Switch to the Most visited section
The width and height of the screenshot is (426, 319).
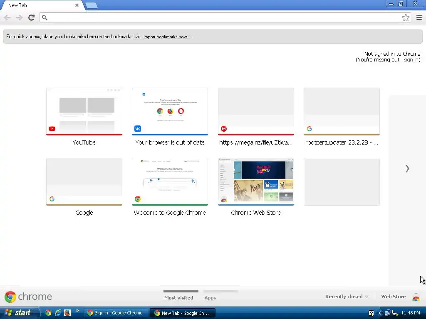pyautogui.click(x=179, y=297)
